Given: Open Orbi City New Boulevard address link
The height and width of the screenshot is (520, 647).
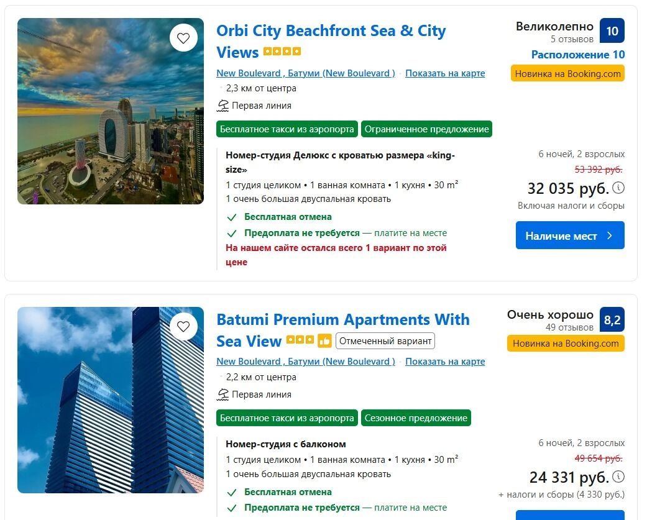Looking at the screenshot, I should [305, 73].
